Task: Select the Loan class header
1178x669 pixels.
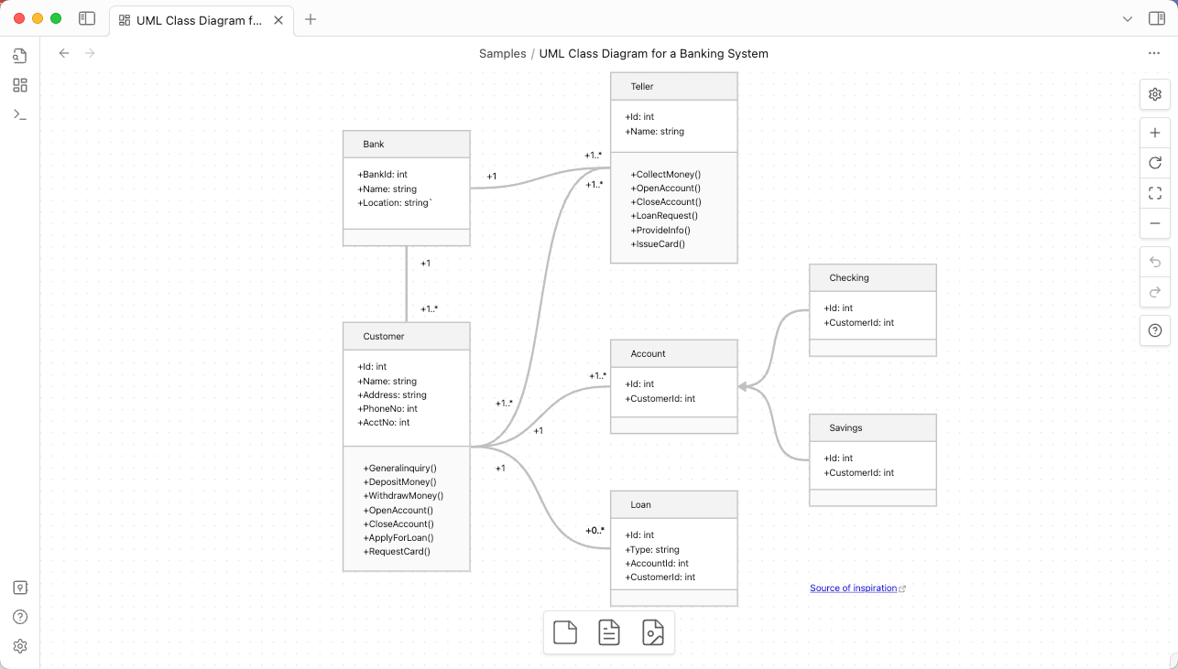Action: click(x=674, y=504)
